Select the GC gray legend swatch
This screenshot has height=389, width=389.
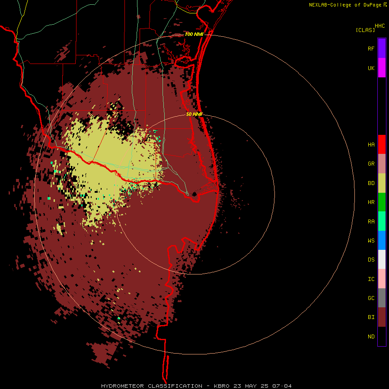coord(382,298)
